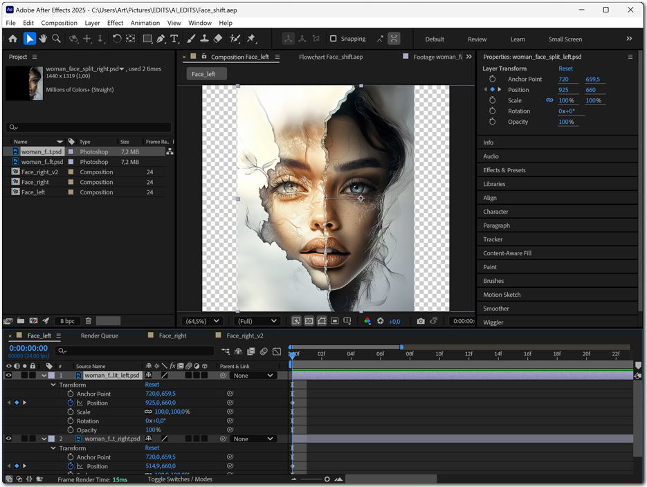Screen dimensions: 647x487
Task: Delete selected project item with trash icon
Action: [89, 321]
